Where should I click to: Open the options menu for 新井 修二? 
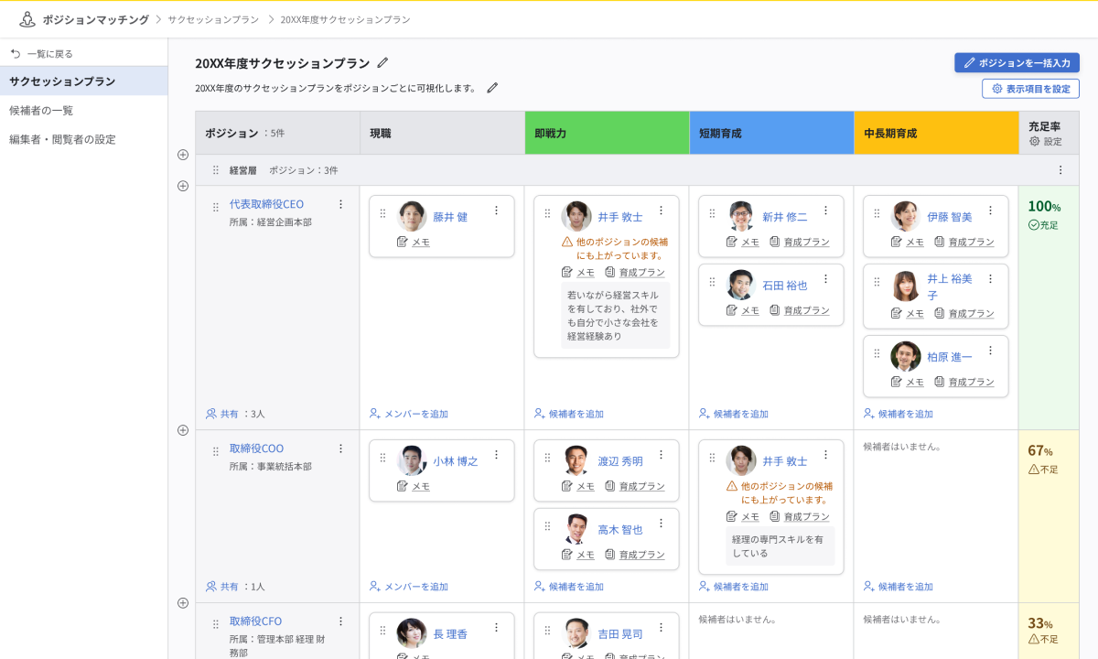point(826,211)
